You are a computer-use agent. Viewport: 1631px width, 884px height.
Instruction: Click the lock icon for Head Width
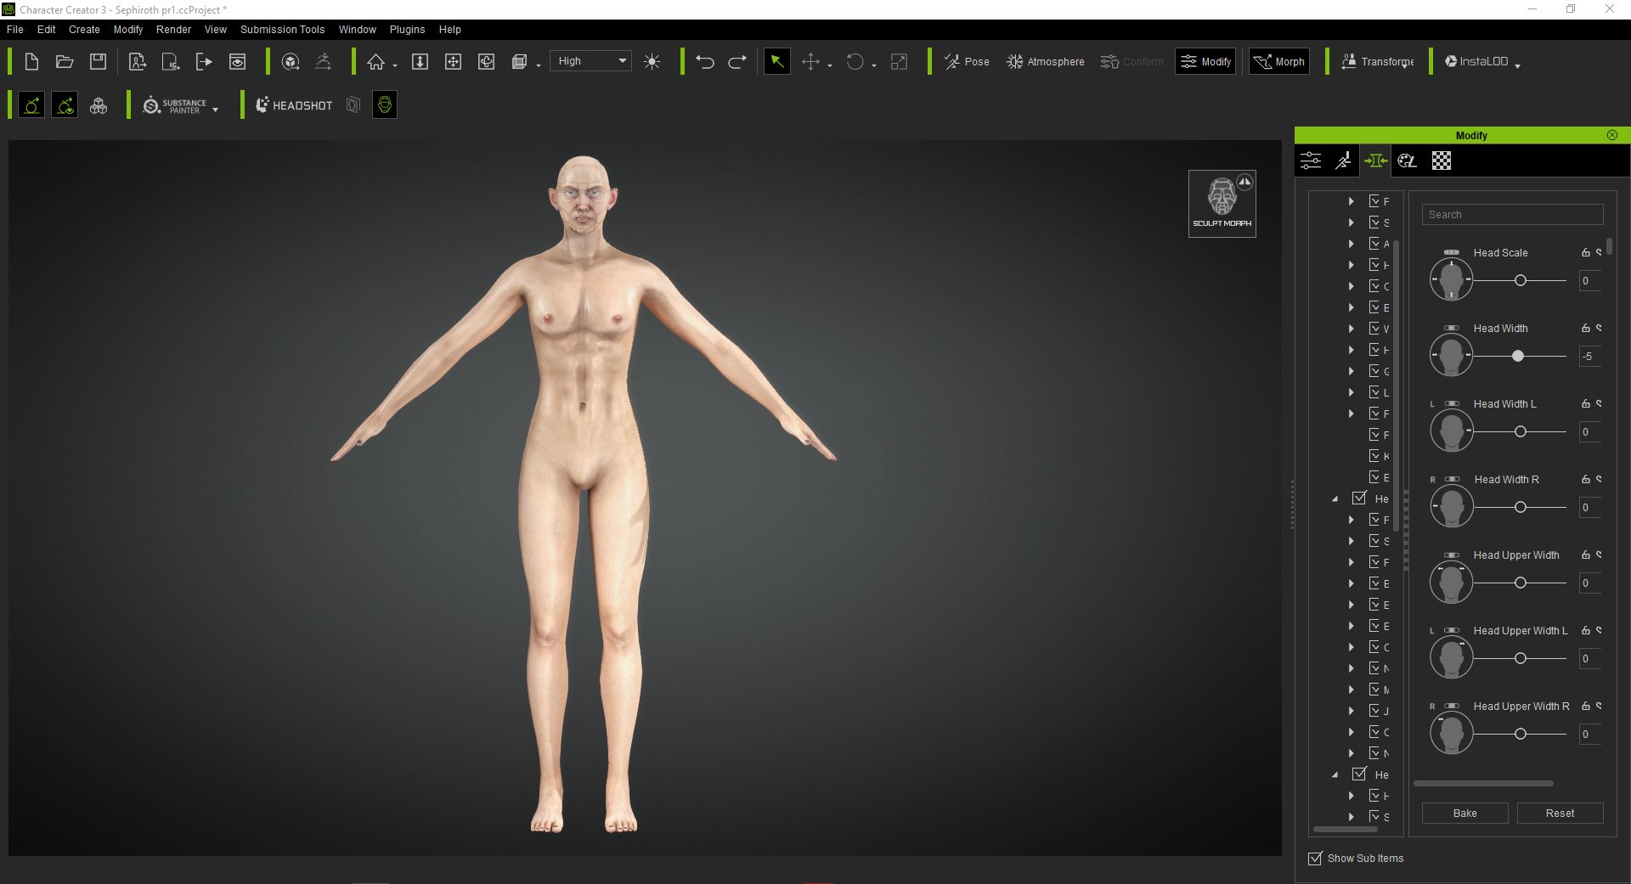pos(1585,328)
